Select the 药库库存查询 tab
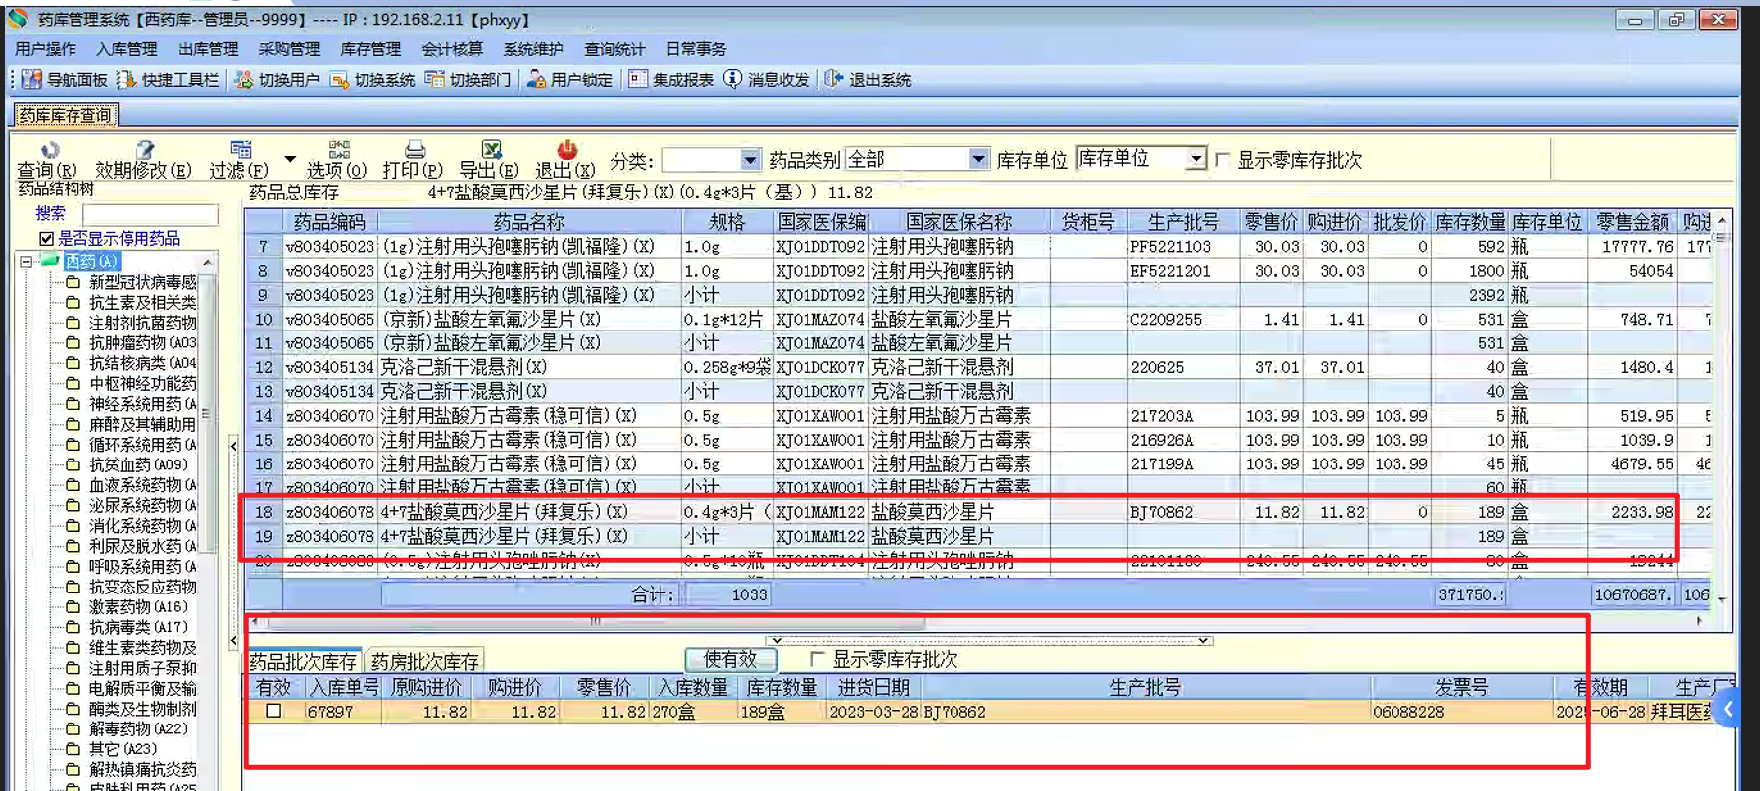Viewport: 1760px width, 791px height. [x=66, y=116]
